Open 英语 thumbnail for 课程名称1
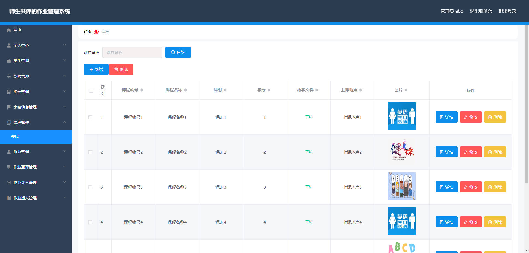Viewport: 529px width, 253px height. pos(402,116)
